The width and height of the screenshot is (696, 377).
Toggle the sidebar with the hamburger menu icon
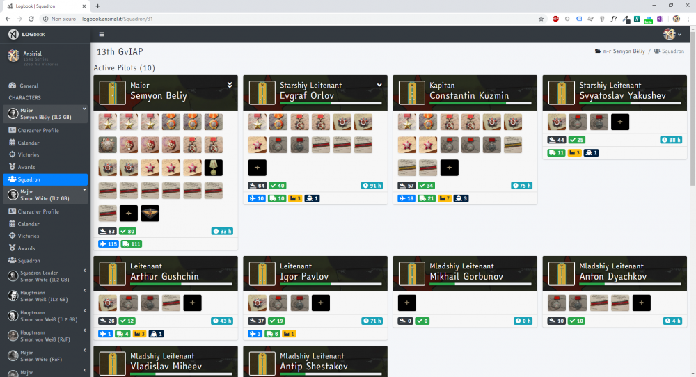point(101,34)
